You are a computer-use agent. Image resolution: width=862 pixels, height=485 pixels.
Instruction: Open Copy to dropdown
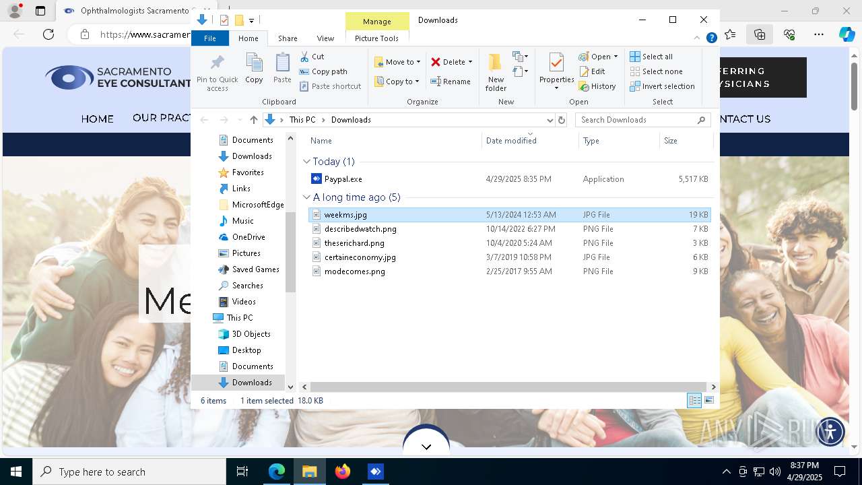pos(397,82)
